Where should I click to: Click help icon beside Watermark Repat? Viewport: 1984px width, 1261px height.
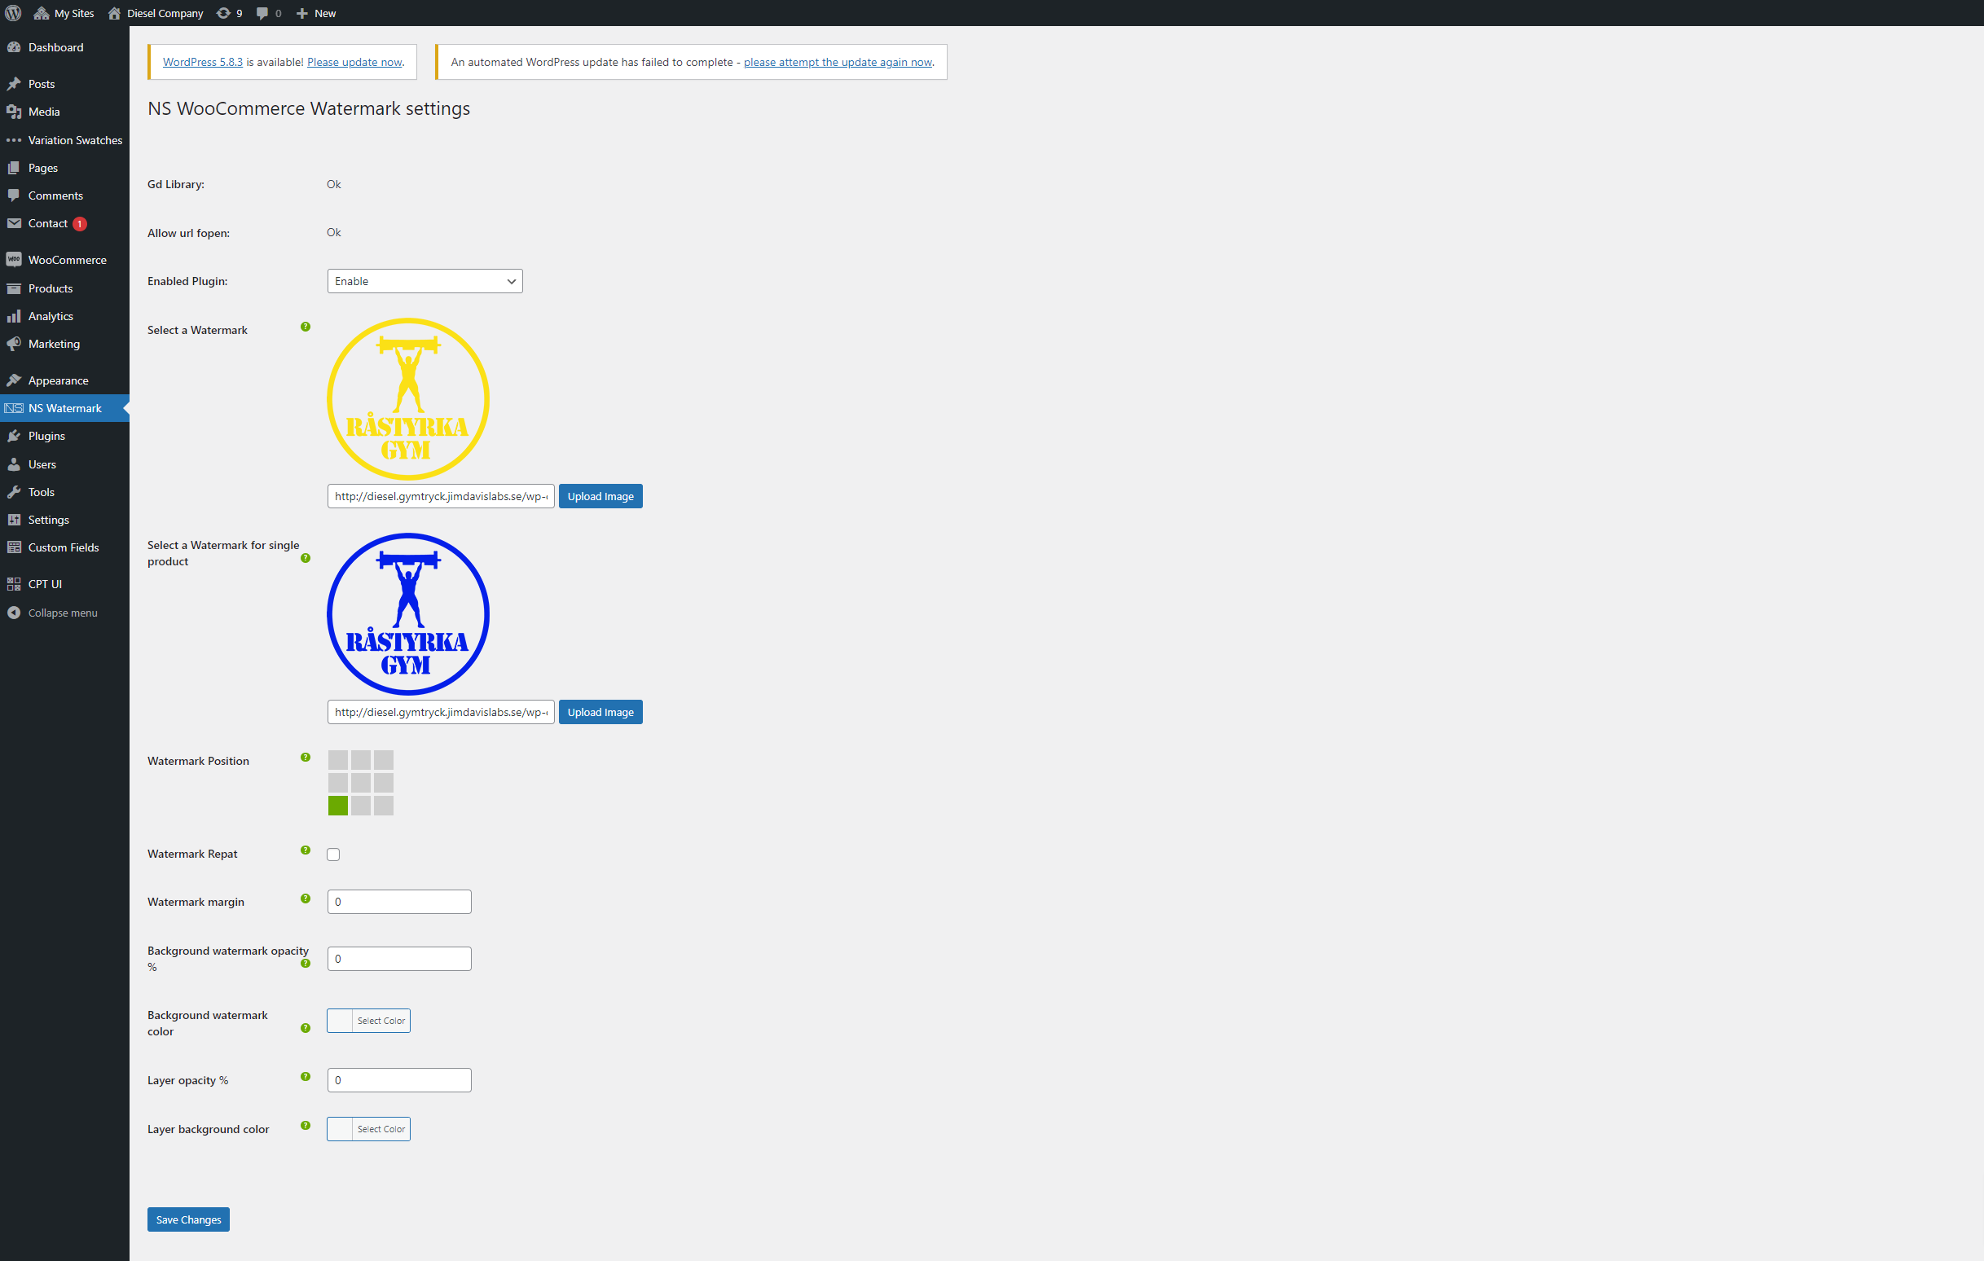(x=306, y=850)
